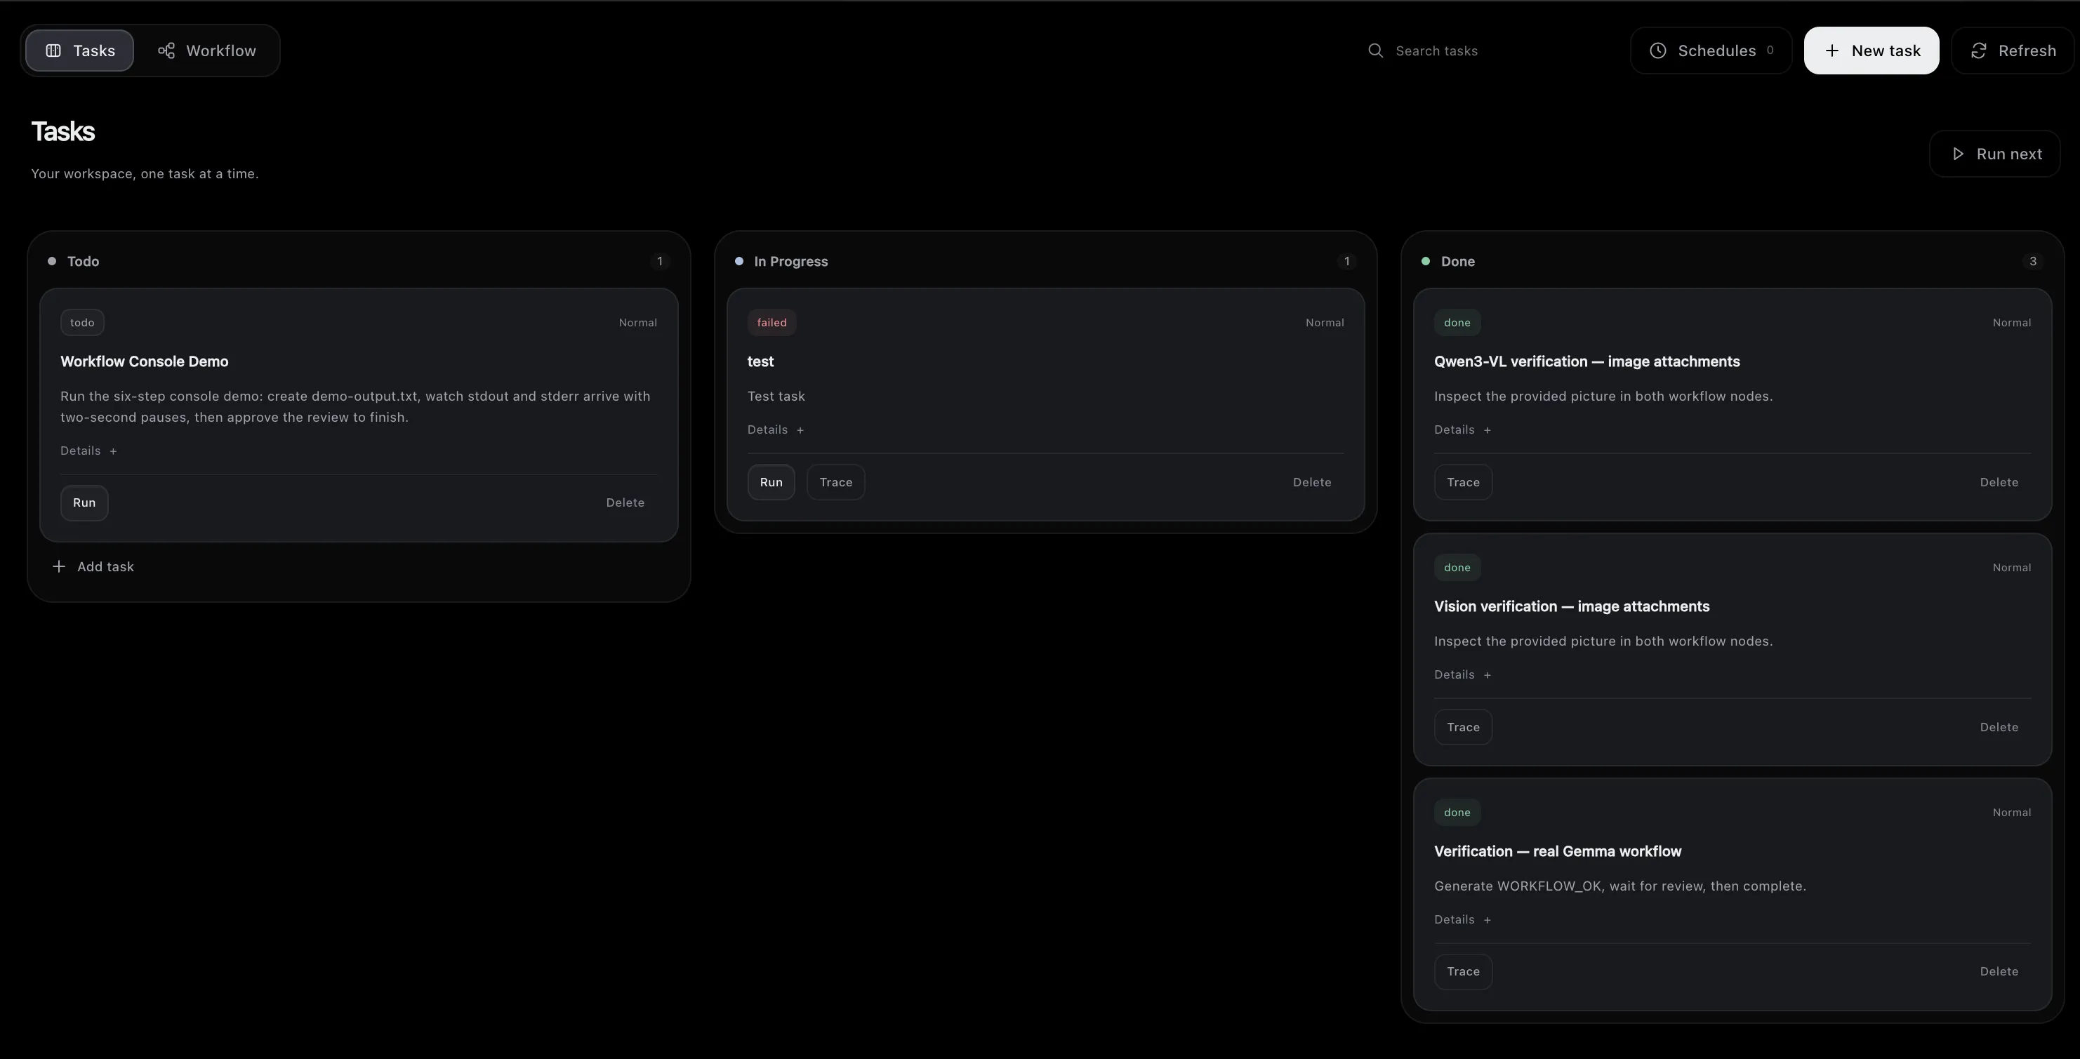
Task: Delete the test task
Action: click(x=1311, y=482)
